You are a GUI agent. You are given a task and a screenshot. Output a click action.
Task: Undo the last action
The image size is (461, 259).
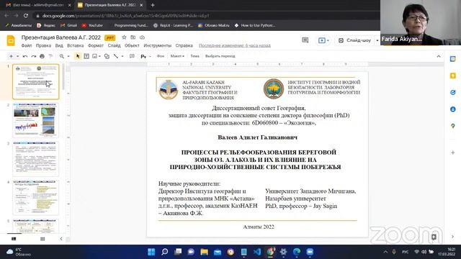(x=25, y=56)
